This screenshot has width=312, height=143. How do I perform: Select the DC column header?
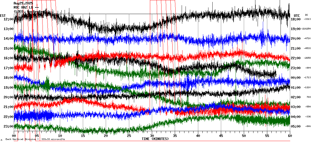click(306, 15)
